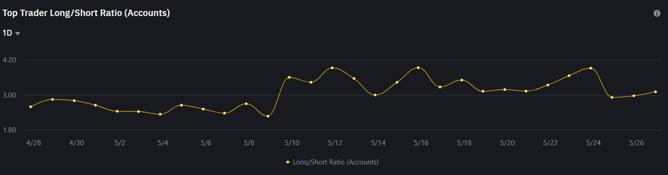Click the 1.80 y-axis label

click(x=10, y=130)
